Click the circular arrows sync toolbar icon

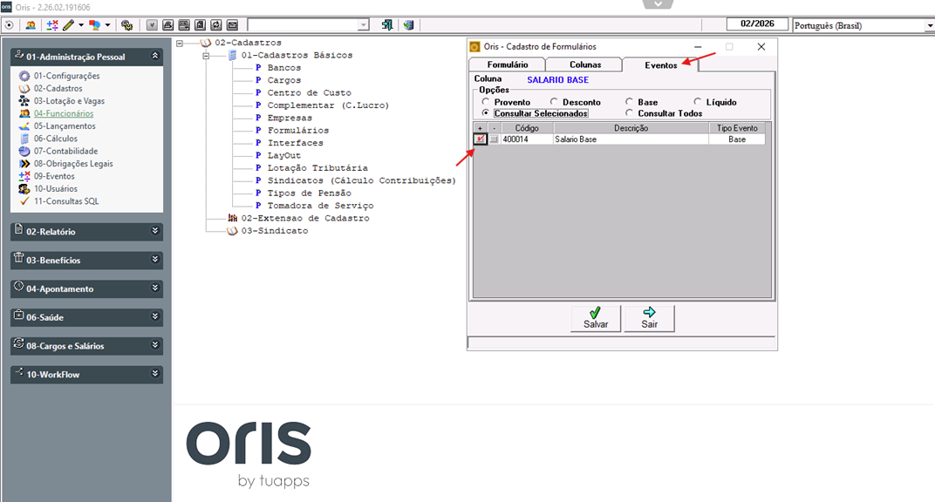pyautogui.click(x=216, y=25)
